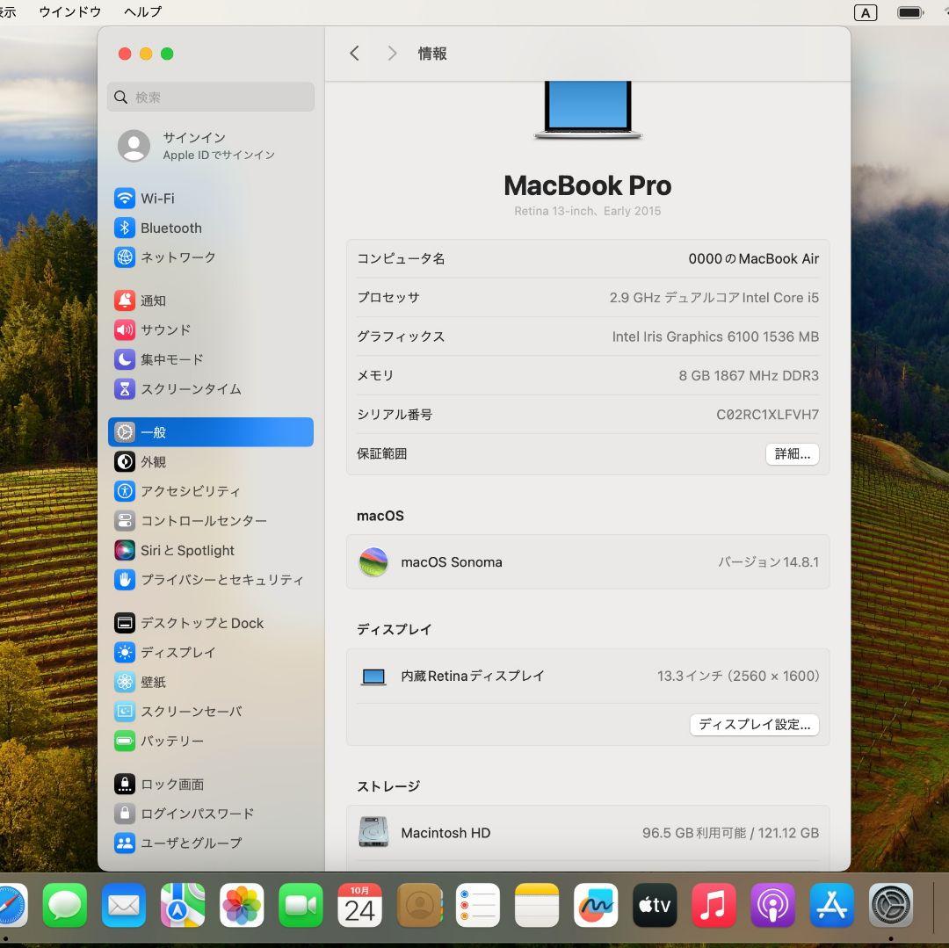Click the MacBook Pro laptop image
The height and width of the screenshot is (948, 949).
(x=588, y=110)
